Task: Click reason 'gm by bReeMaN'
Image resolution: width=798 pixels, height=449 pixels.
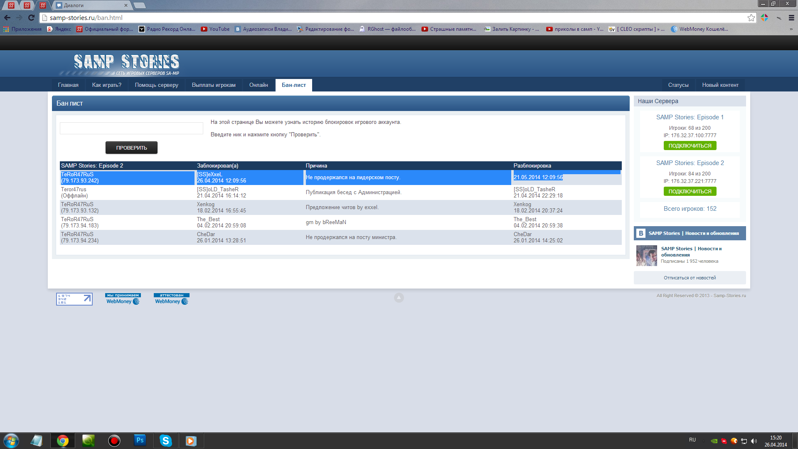Action: coord(326,222)
